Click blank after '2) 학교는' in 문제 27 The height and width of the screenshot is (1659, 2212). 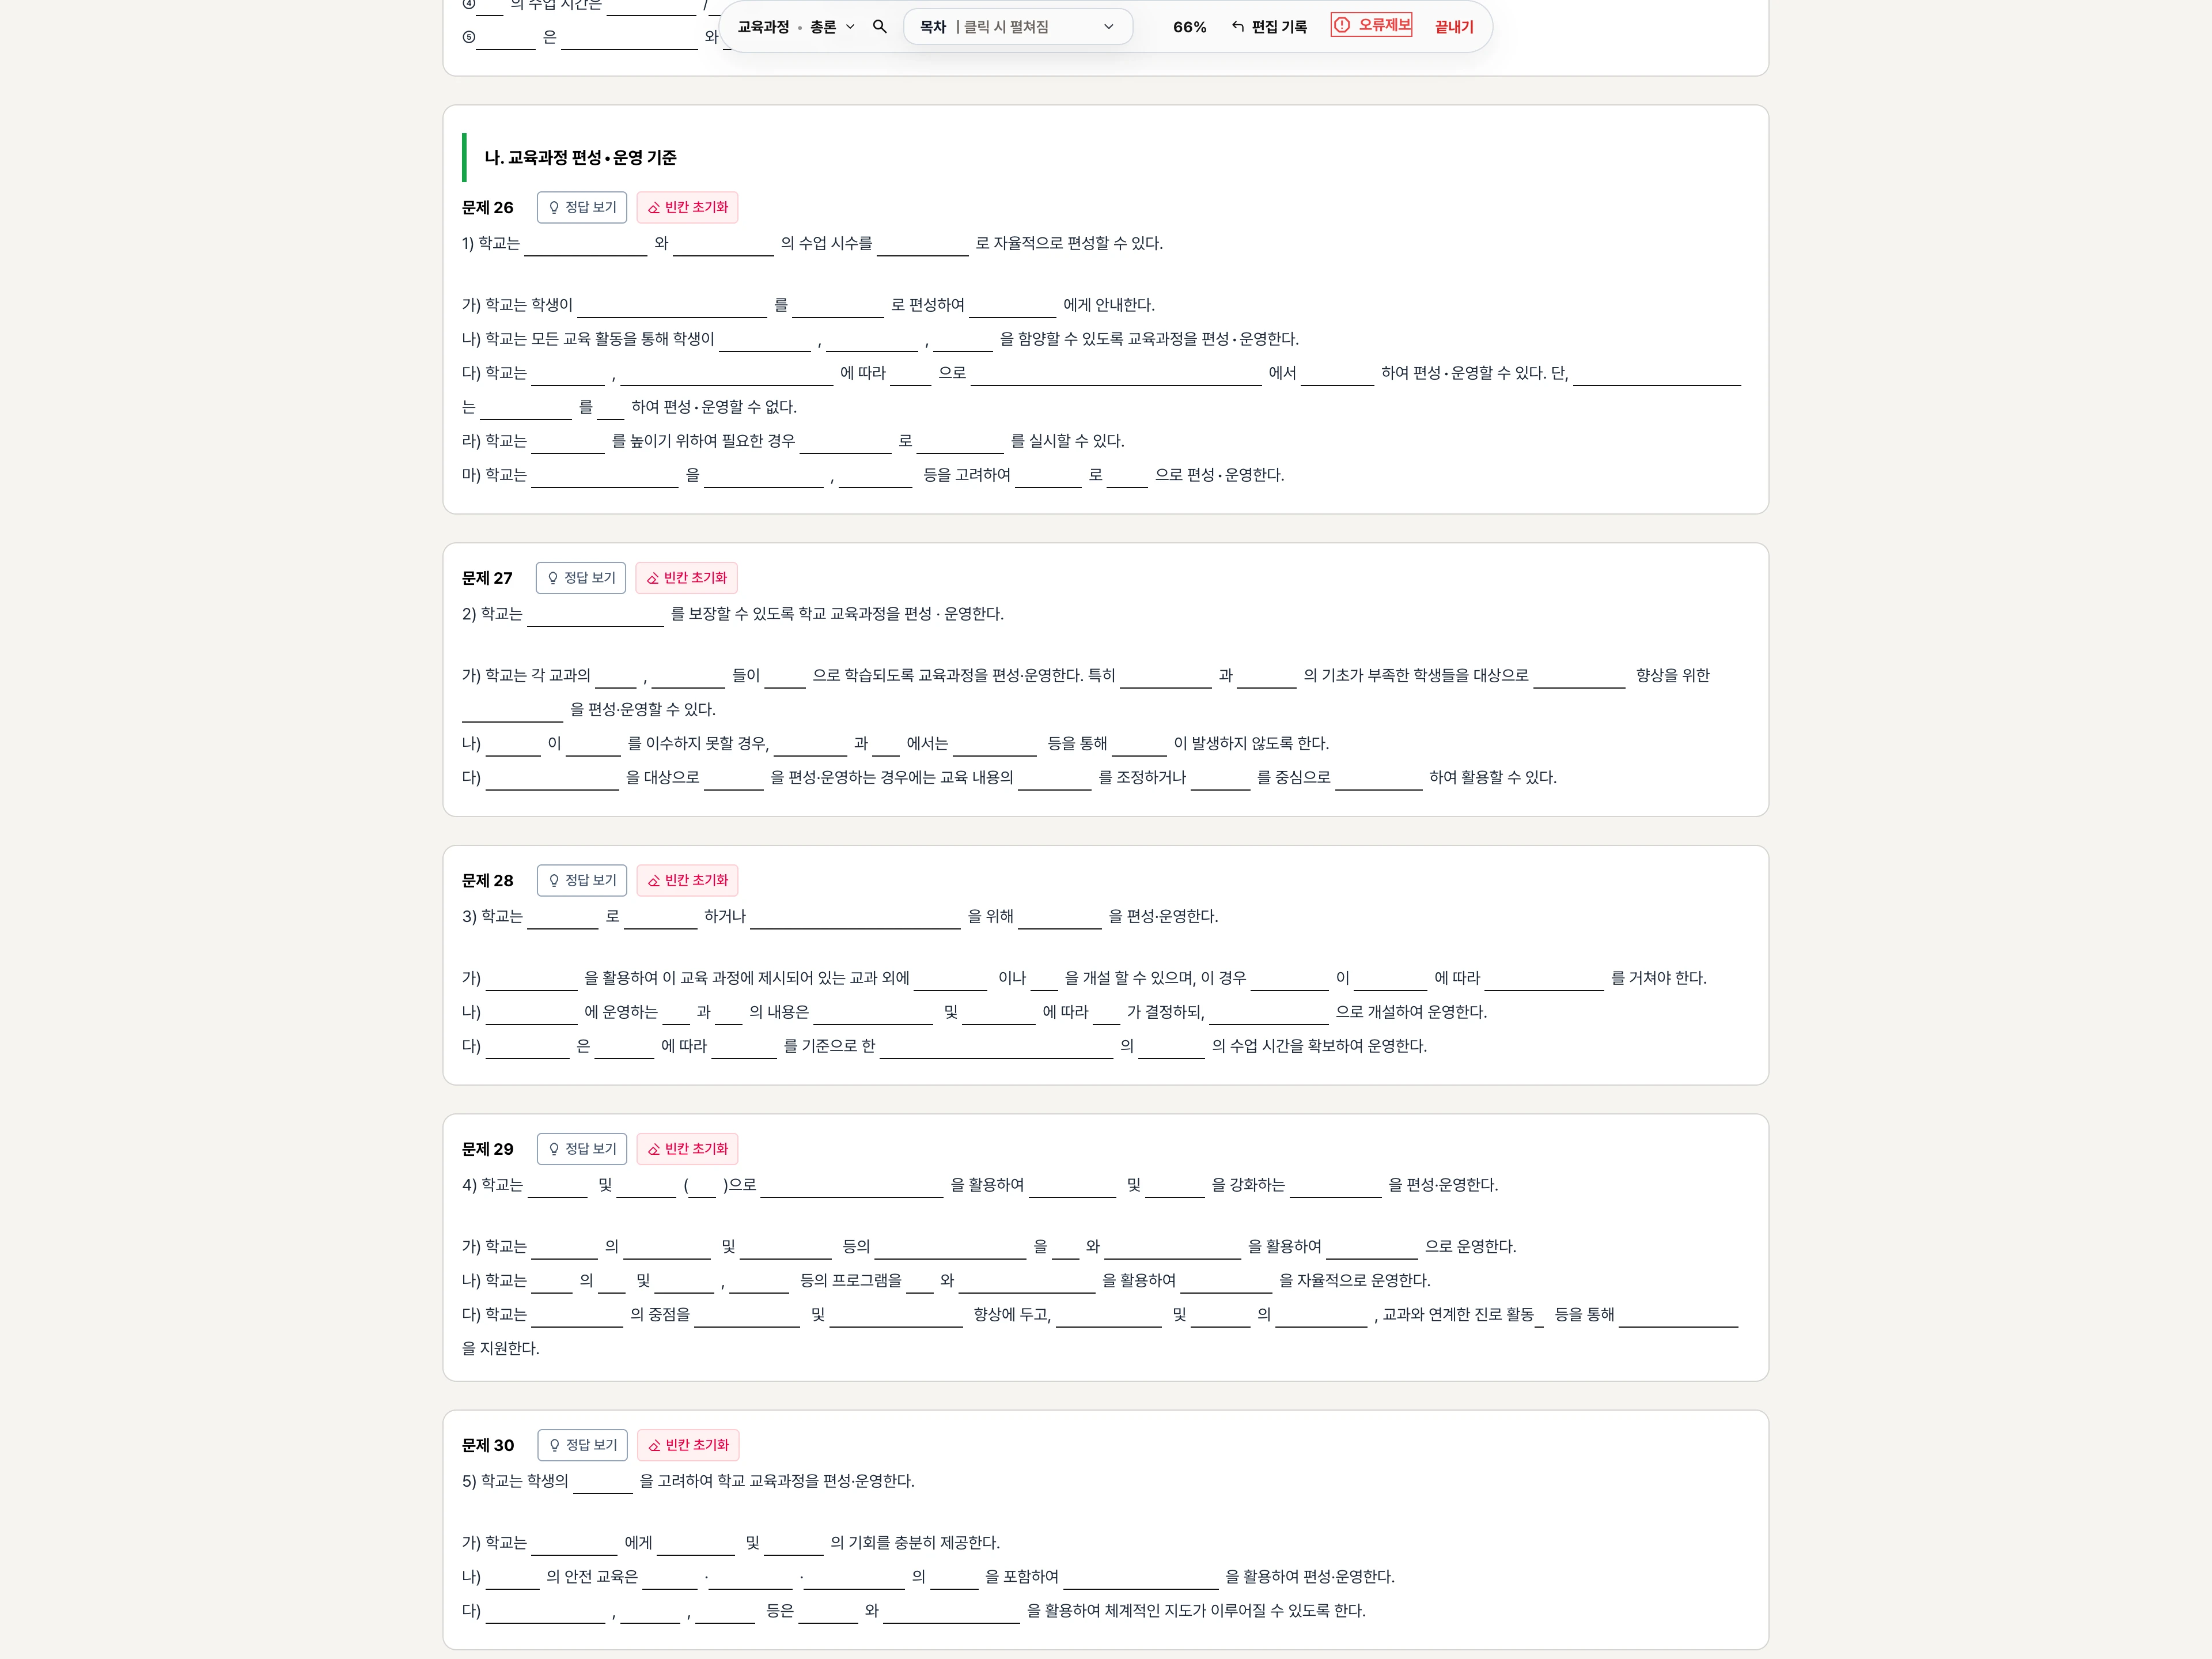(x=595, y=615)
